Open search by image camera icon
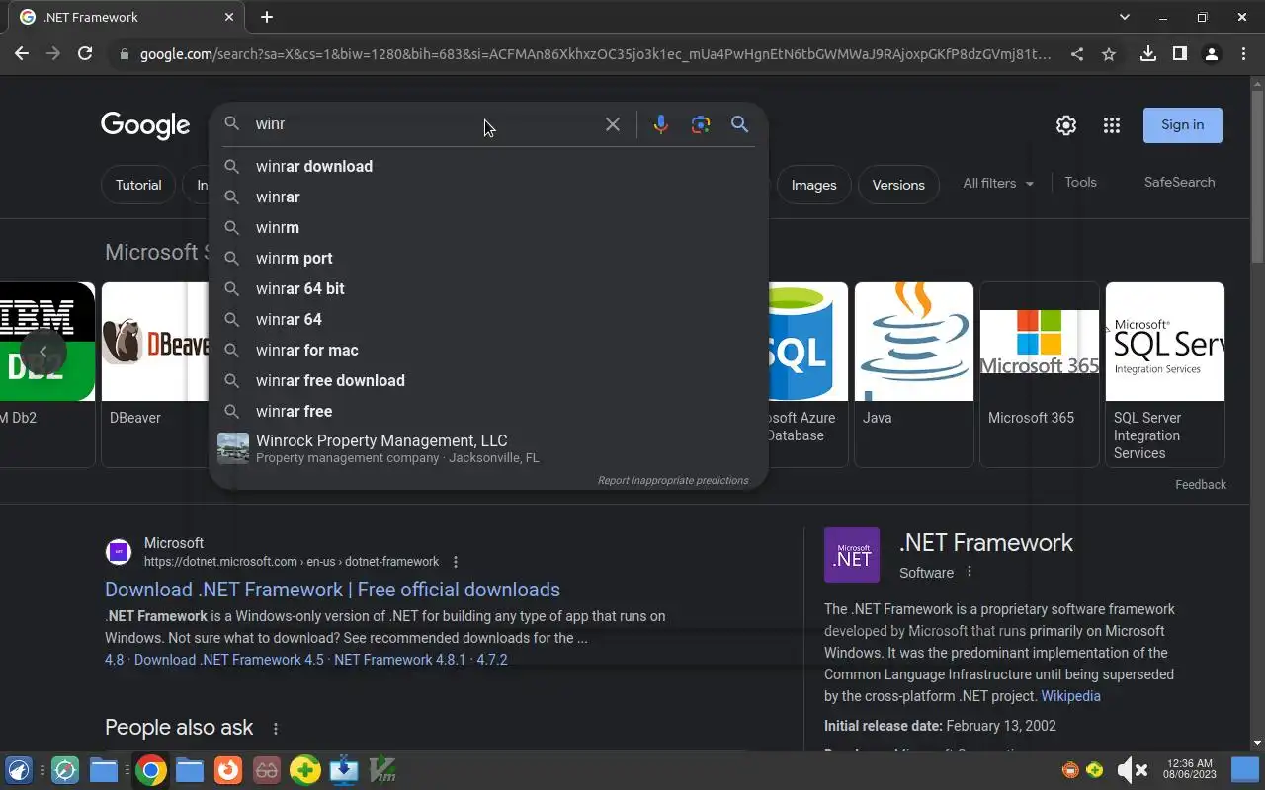This screenshot has height=790, width=1265. [701, 124]
